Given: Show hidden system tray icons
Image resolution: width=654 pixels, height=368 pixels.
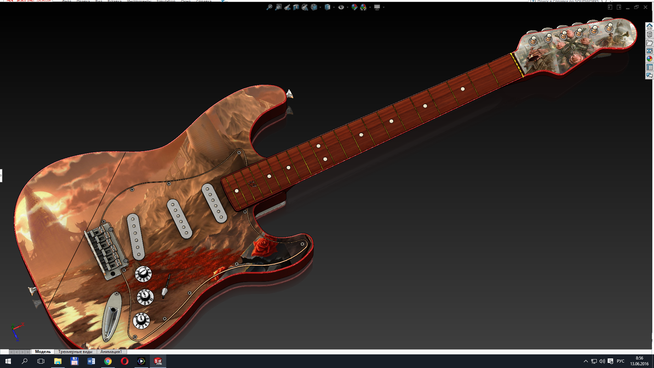Looking at the screenshot, I should (586, 361).
